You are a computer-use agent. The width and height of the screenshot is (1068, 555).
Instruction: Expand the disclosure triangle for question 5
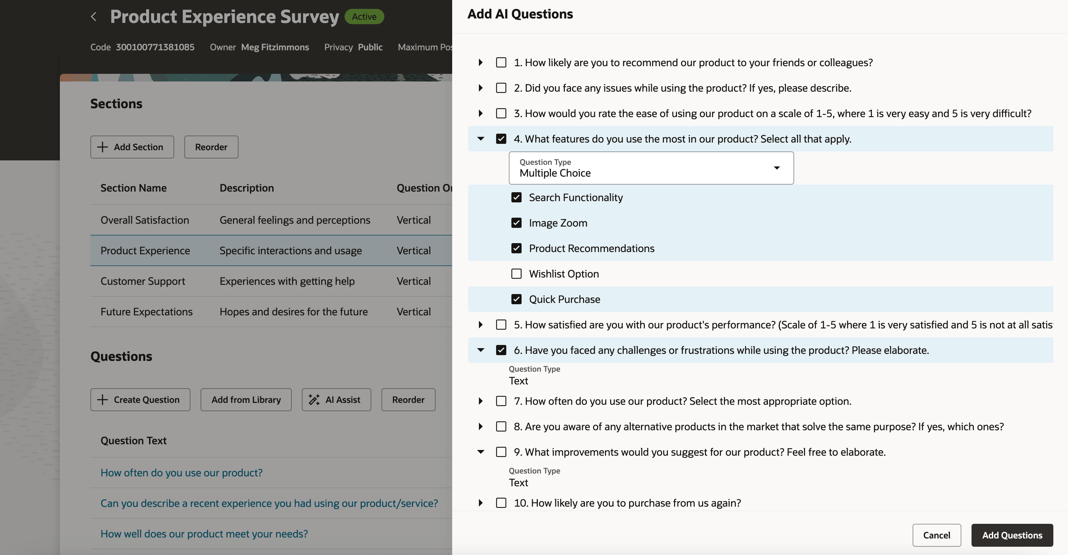[x=481, y=325]
